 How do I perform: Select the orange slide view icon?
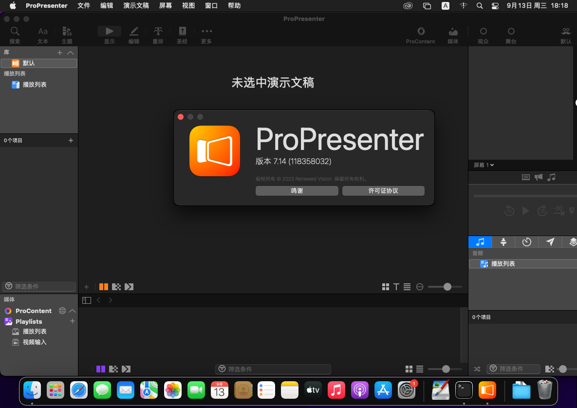click(104, 287)
